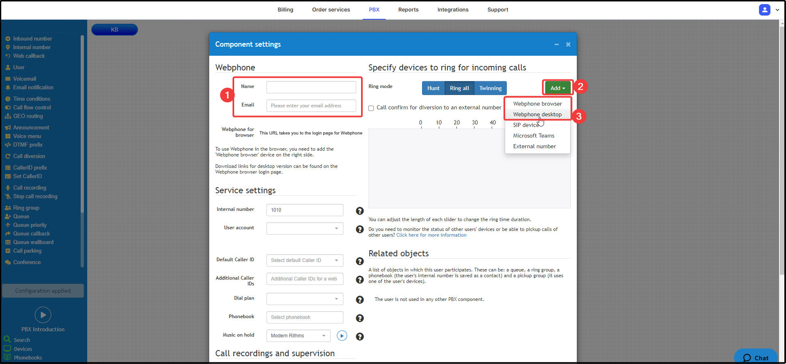Click help icon next to Internal number

359,211
